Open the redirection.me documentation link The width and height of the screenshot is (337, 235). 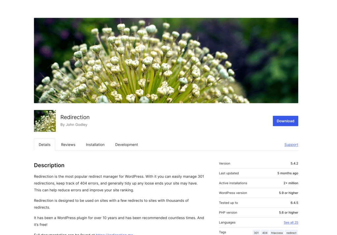click(x=114, y=234)
